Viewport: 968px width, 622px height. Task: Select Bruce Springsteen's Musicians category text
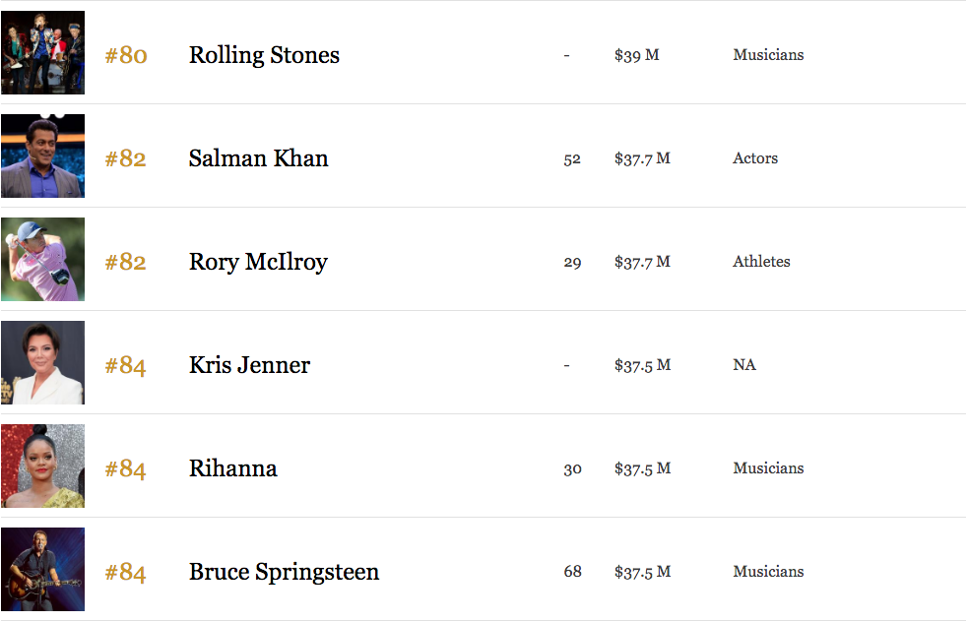(x=768, y=572)
